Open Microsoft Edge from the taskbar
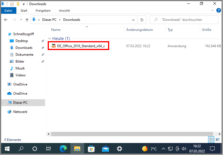 click(63, 149)
